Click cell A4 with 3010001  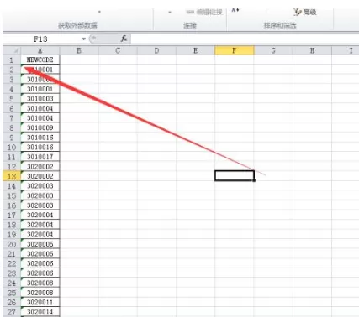[40, 89]
